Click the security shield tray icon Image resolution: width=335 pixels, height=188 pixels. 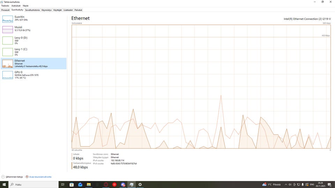(307, 185)
